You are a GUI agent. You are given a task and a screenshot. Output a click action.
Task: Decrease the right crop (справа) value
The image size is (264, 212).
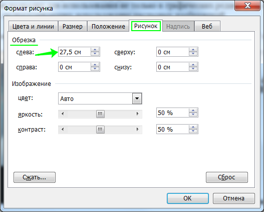point(95,69)
